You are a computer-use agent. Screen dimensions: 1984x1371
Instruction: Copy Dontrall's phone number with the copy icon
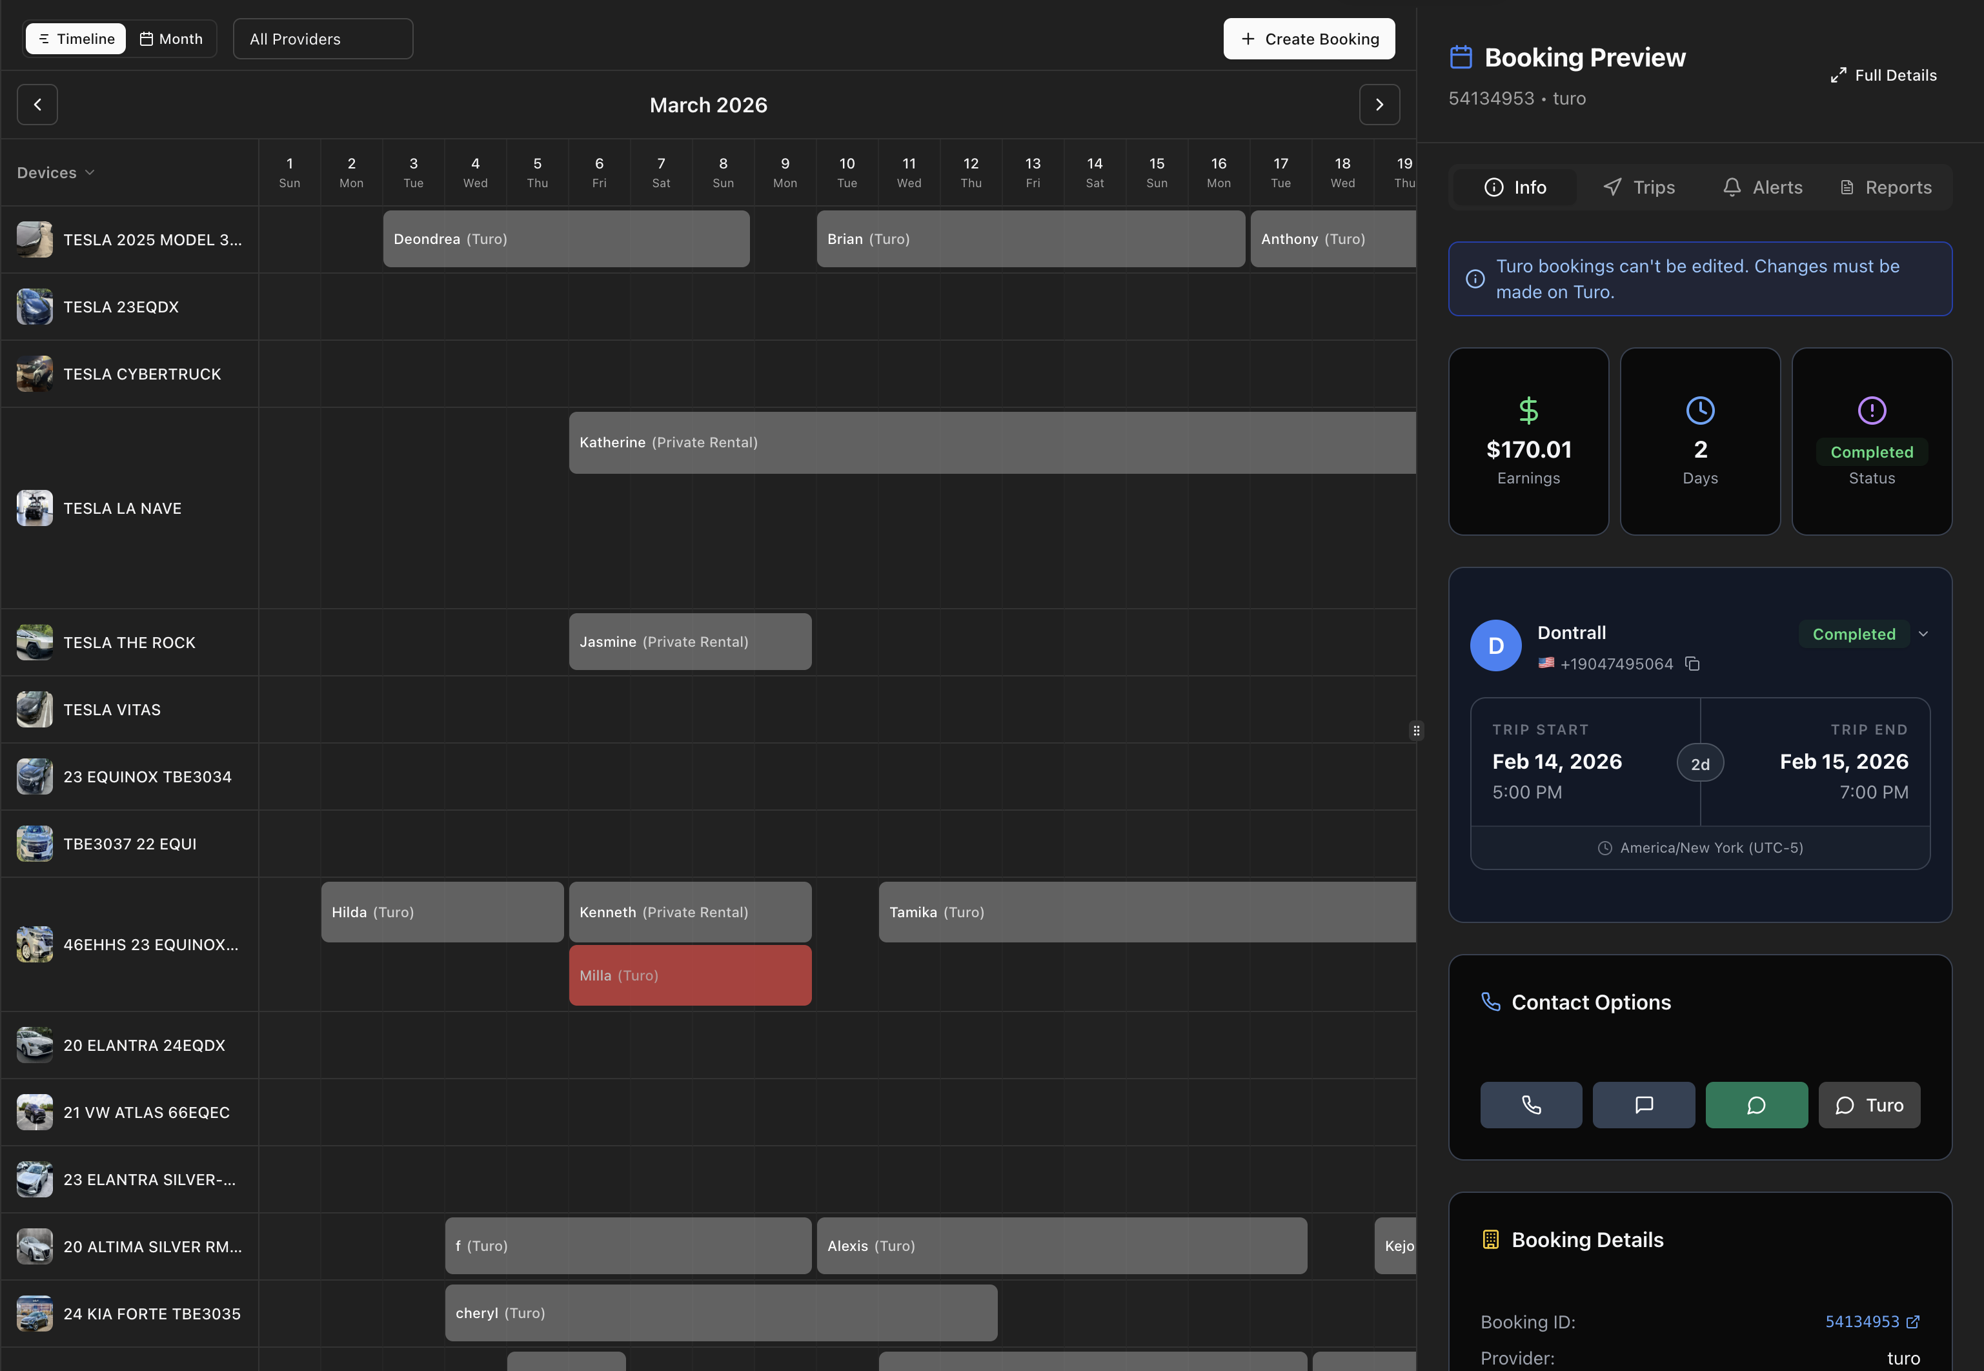click(x=1693, y=663)
